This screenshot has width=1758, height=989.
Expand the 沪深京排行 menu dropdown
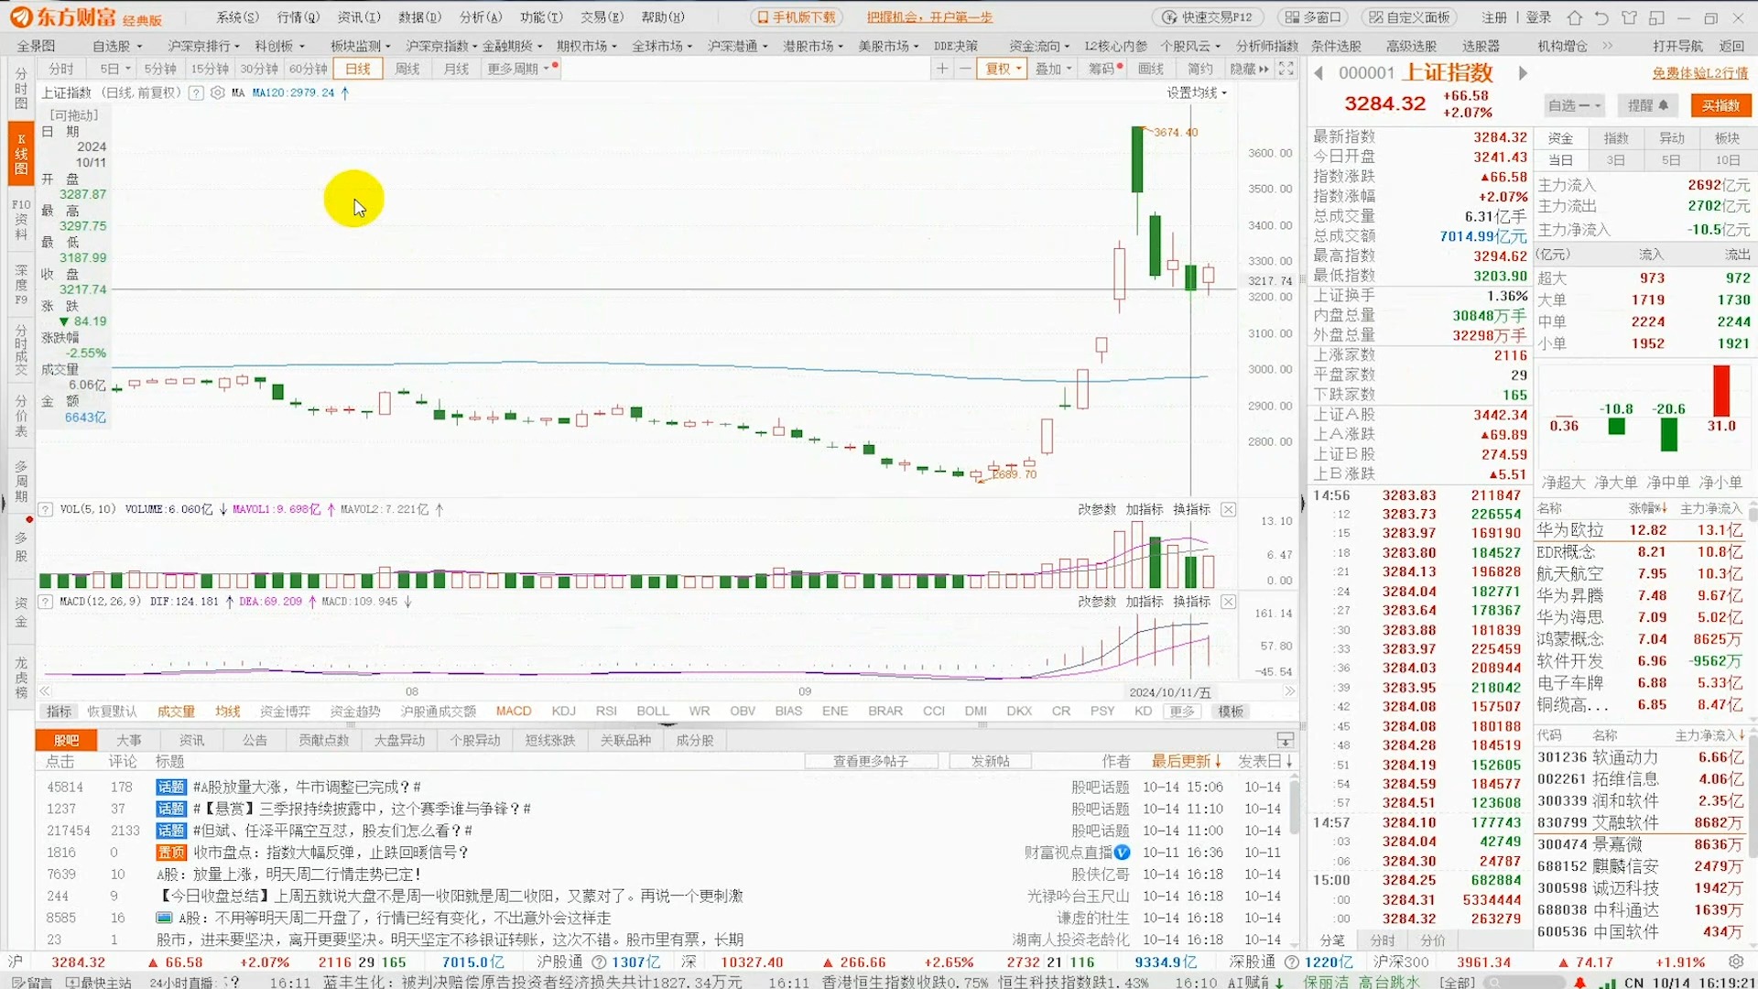(x=203, y=46)
